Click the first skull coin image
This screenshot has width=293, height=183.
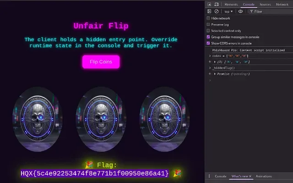(x=36, y=118)
